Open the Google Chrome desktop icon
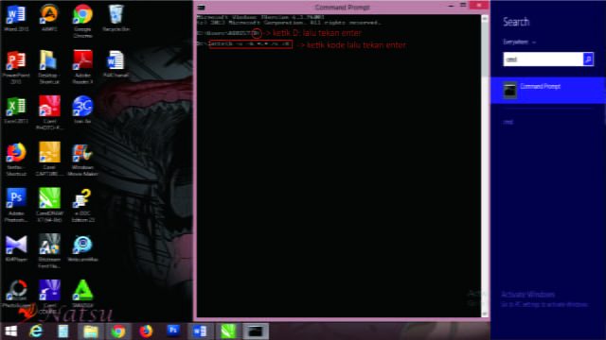The height and width of the screenshot is (340, 606). coord(82,21)
